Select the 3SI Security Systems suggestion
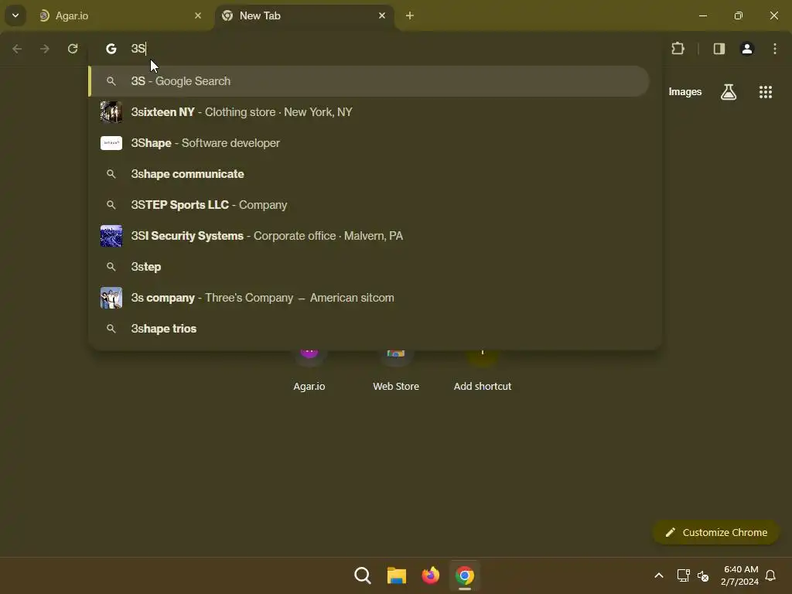 [369, 236]
